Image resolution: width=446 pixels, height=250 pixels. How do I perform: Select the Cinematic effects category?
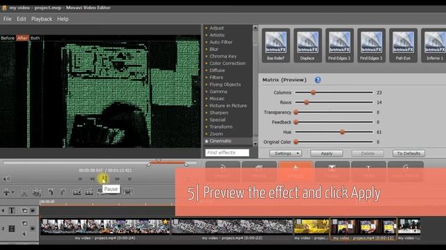(x=220, y=141)
